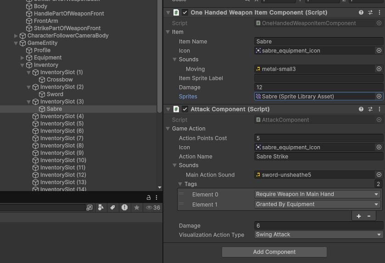
Task: Select the Sabre object in hierarchy
Action: click(54, 109)
